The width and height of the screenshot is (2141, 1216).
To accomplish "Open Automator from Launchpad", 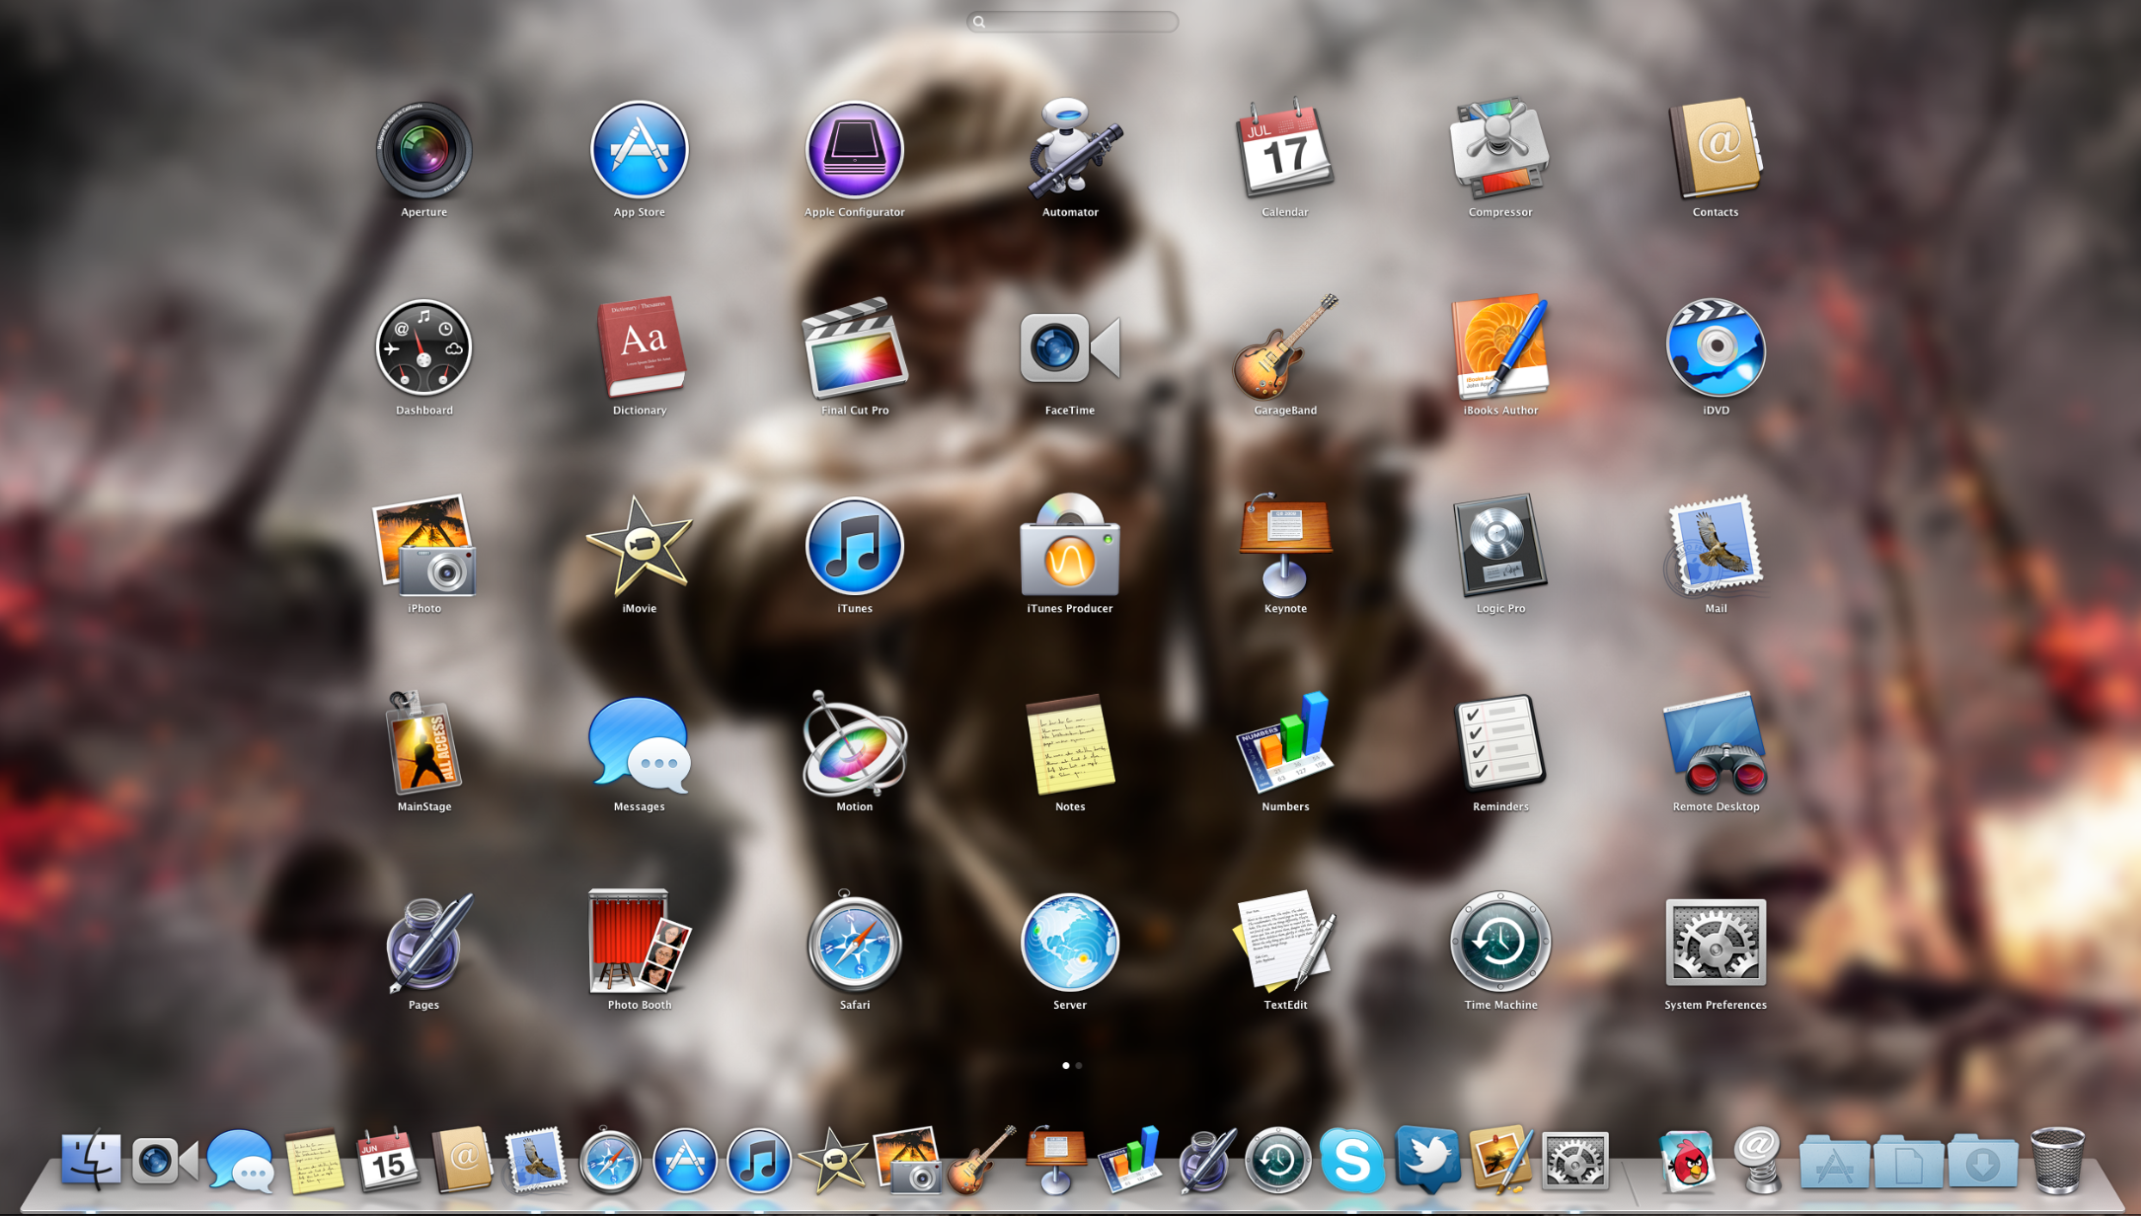I will (1070, 151).
